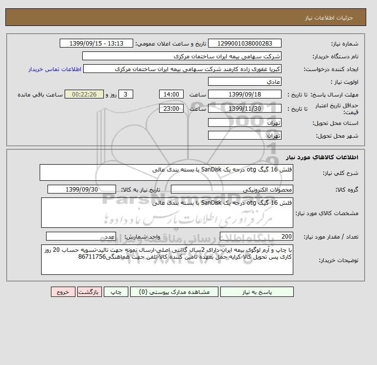Image resolution: width=377 pixels, height=365 pixels.
Task: Click the 'جزئیات اطلاعات نیاز' header title
Action: (x=329, y=18)
